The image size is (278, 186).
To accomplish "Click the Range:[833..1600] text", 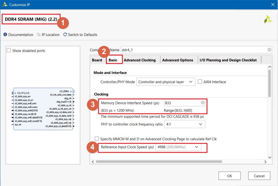I will pyautogui.click(x=178, y=110).
